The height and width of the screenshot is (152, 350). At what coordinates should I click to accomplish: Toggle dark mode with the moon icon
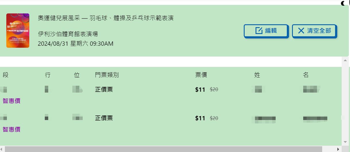coord(343,3)
